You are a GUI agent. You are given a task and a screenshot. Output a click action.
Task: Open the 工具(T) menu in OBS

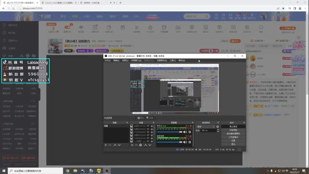click(173, 61)
